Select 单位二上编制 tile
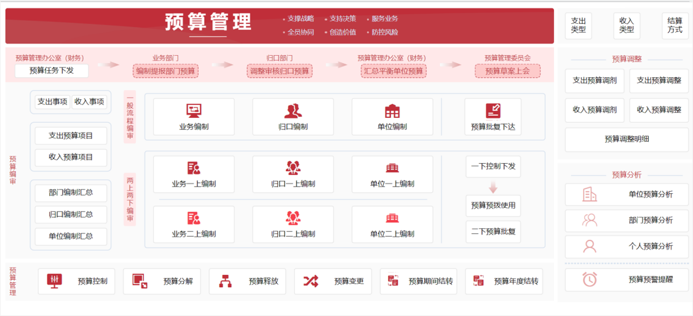693x316 pixels. pyautogui.click(x=392, y=224)
